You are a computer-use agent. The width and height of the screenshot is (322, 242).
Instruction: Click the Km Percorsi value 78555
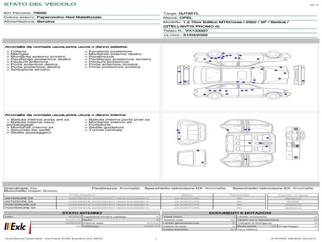[x=39, y=13]
